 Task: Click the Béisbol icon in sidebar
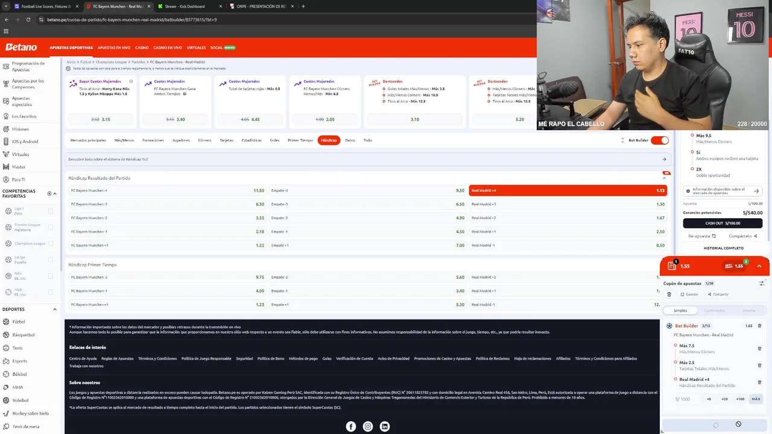click(x=7, y=374)
